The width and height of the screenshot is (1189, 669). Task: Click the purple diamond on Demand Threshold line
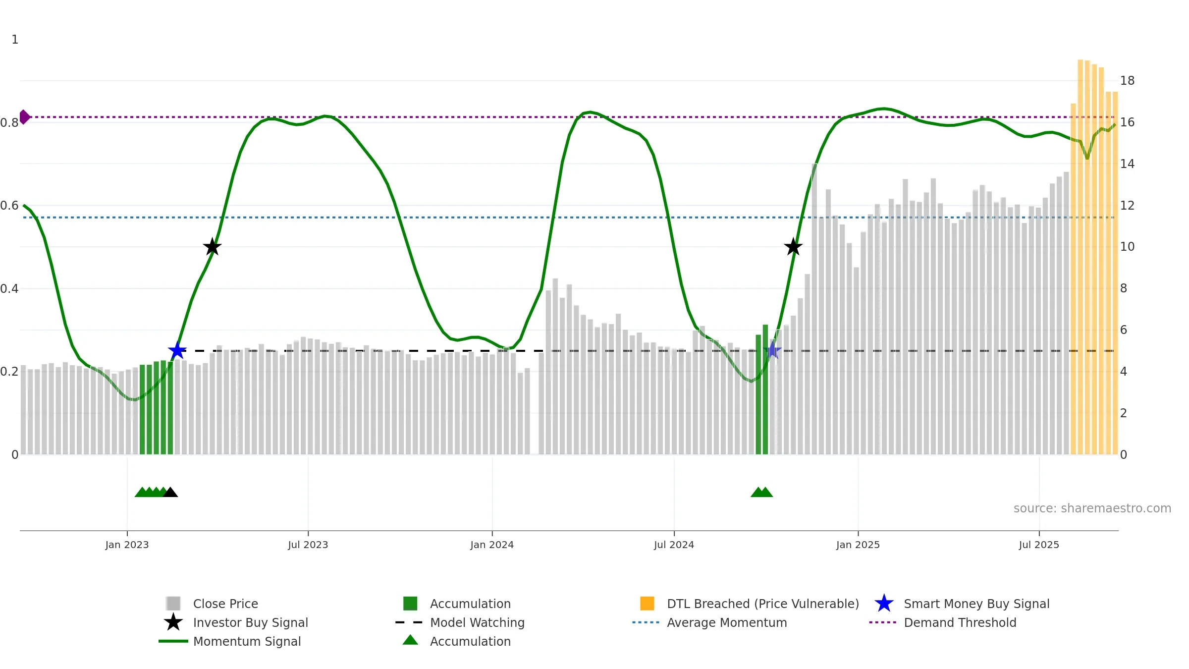pyautogui.click(x=24, y=117)
